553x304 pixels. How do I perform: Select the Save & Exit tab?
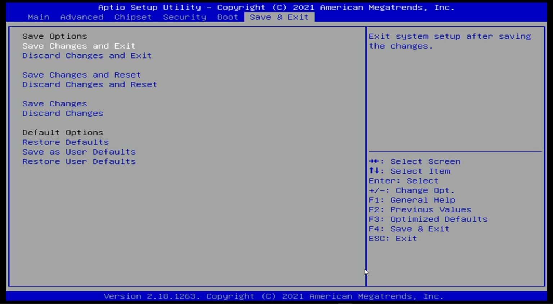279,17
